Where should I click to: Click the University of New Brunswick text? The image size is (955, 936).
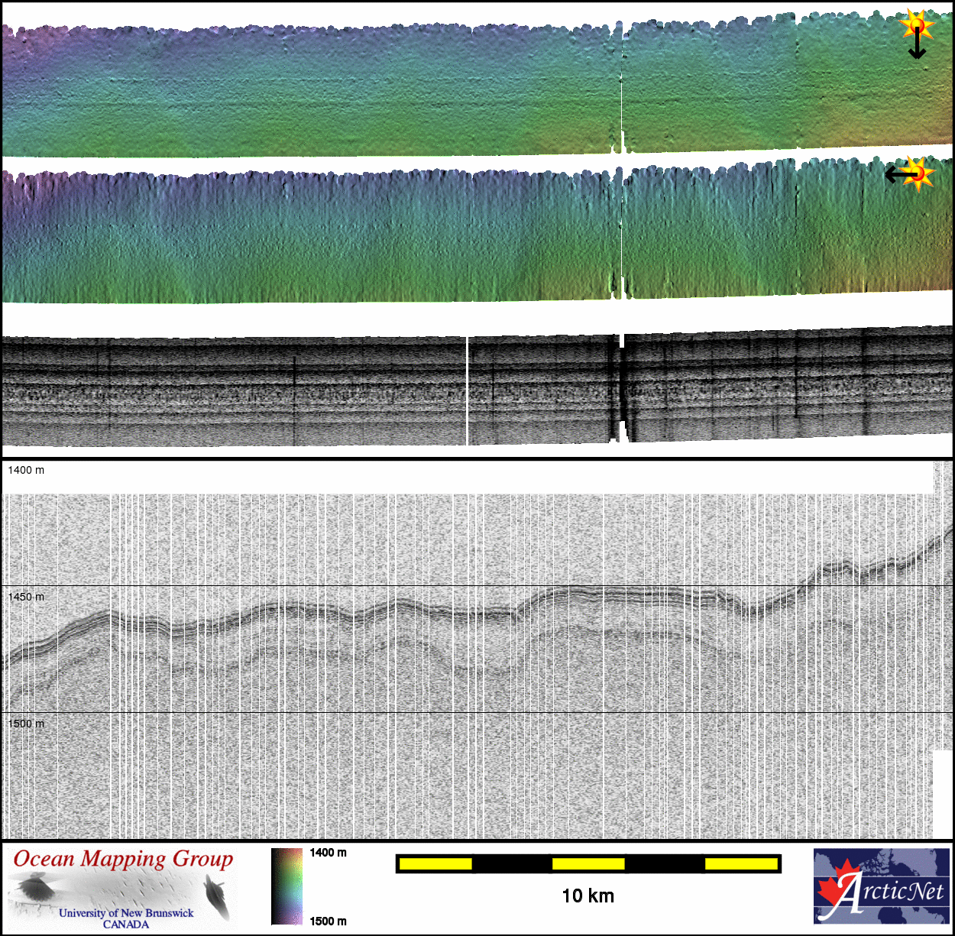pyautogui.click(x=126, y=912)
